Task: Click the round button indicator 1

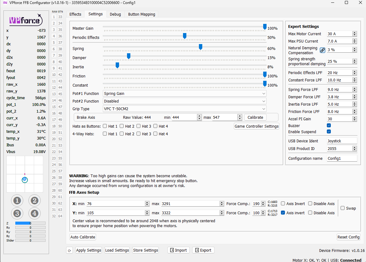Action: [x=17, y=201]
